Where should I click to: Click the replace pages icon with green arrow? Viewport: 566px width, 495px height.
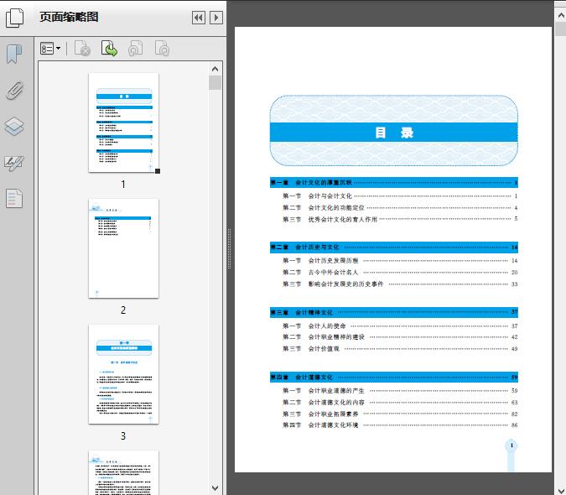[109, 49]
